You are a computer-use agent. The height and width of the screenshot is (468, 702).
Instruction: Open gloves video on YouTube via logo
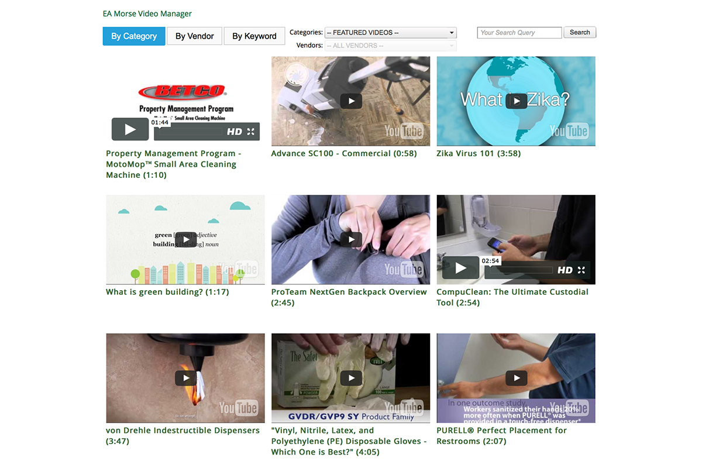[x=404, y=408]
